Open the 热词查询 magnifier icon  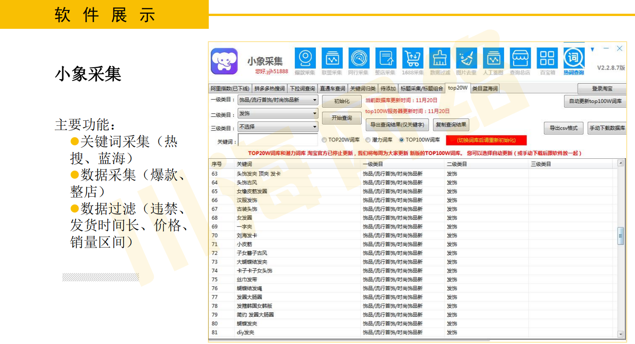574,59
